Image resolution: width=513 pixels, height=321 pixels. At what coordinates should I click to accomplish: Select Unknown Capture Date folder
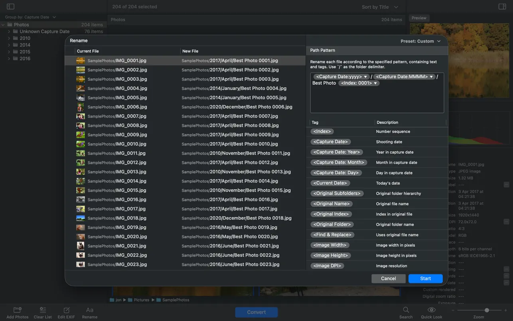44,32
